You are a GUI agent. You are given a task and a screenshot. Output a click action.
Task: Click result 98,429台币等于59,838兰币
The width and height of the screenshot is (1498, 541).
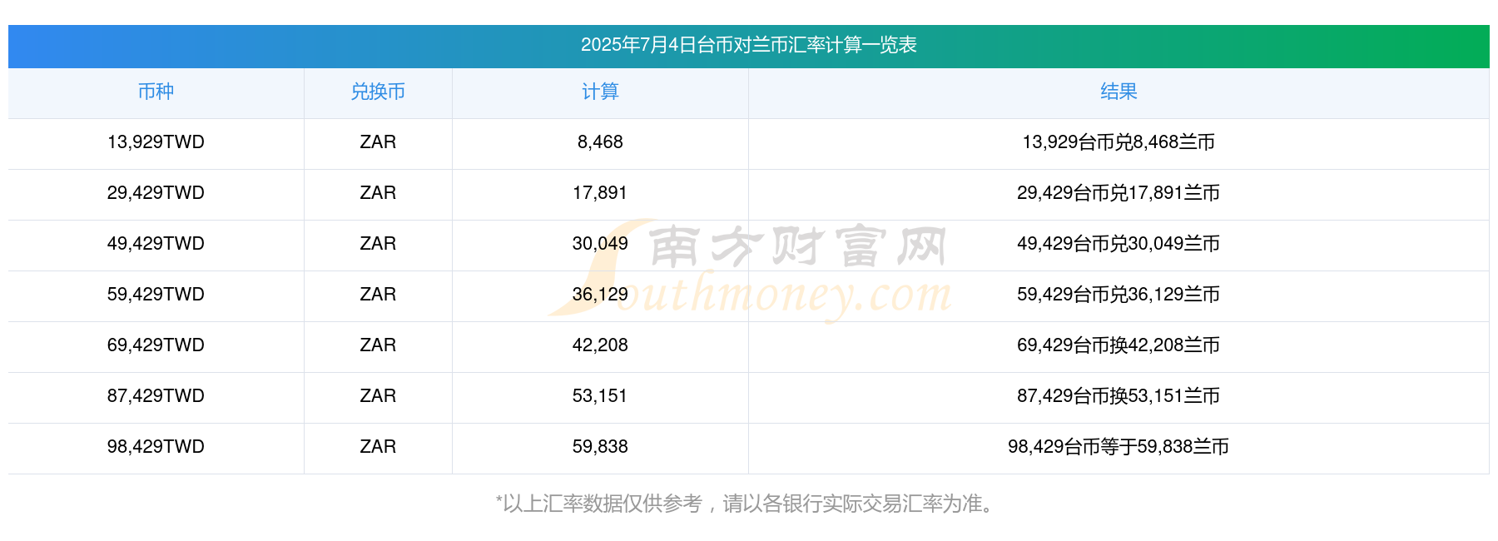coord(1119,447)
